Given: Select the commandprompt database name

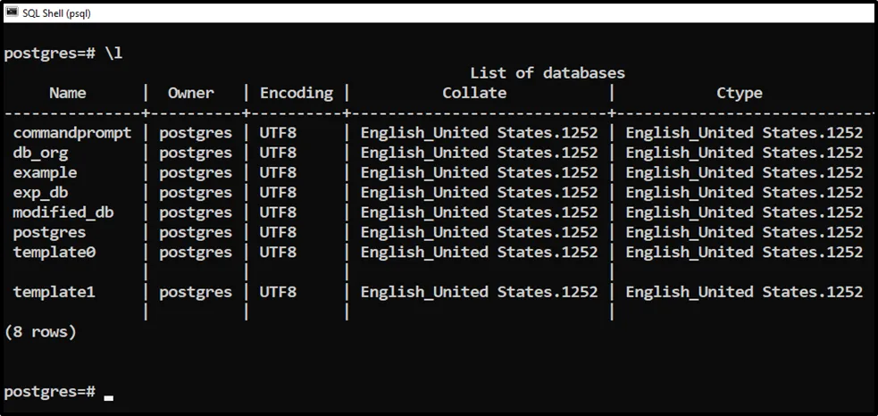Looking at the screenshot, I should (x=72, y=133).
